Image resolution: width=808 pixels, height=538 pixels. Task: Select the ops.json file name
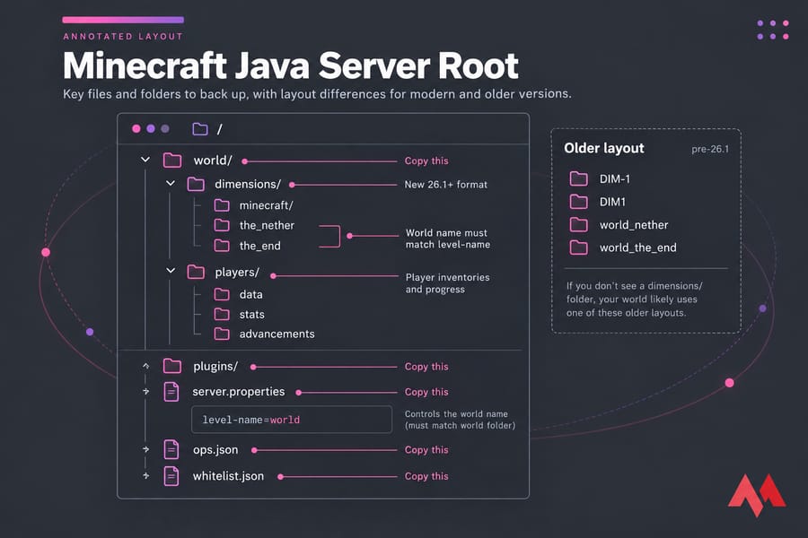(x=215, y=449)
